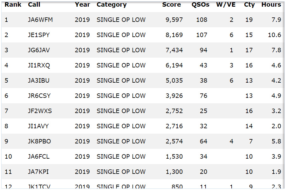This screenshot has width=286, height=190.
Task: Select the JK8PBO call sign
Action: [x=39, y=141]
